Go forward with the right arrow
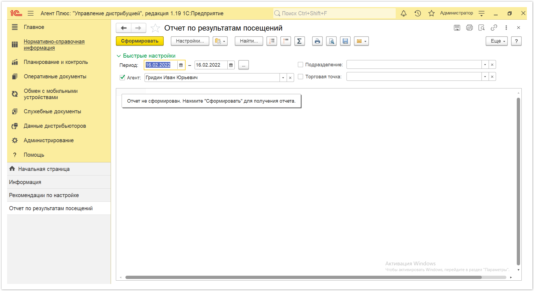Viewport: 534px width, 291px height. [x=139, y=28]
